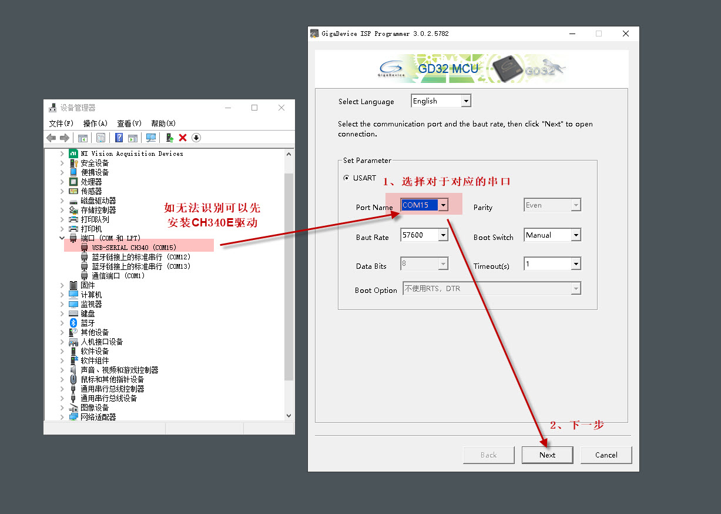Expand the 通用串行总线控制器 node chevron
Screen dimensions: 721x514
coord(62,389)
